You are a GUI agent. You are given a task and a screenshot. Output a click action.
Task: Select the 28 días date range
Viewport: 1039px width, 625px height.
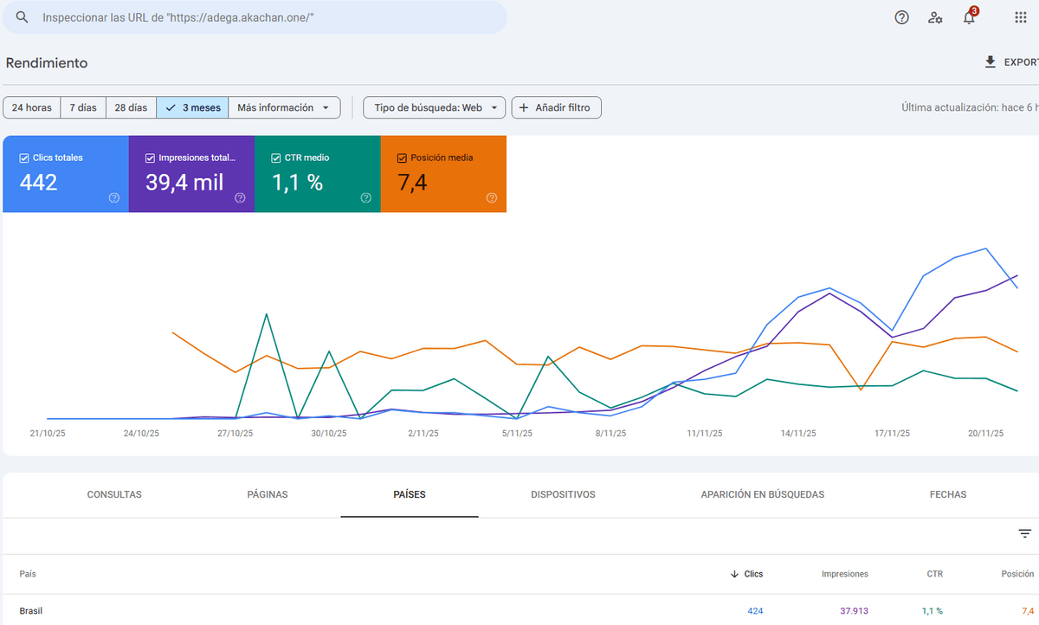pos(131,108)
